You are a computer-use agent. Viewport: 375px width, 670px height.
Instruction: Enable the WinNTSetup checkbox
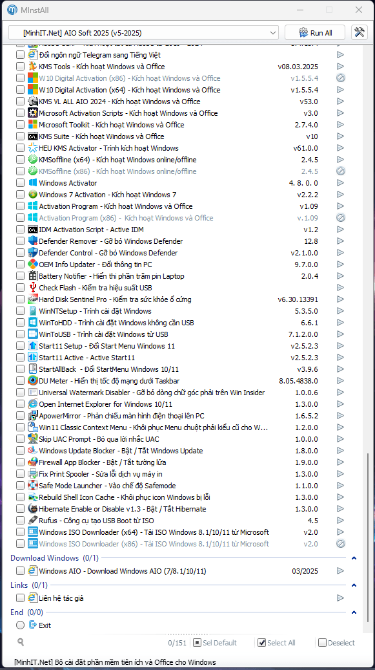point(20,311)
